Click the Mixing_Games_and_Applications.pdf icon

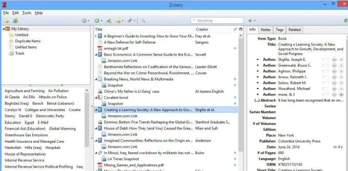[x=100, y=165]
